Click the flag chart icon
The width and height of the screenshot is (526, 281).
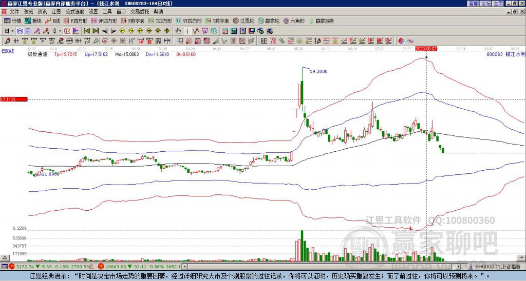(x=76, y=31)
